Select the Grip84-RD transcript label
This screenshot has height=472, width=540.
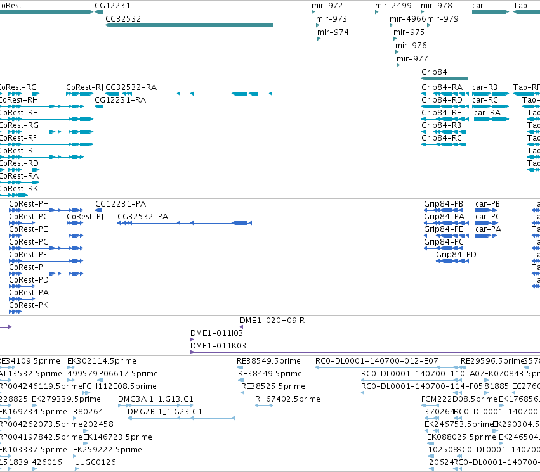(442, 100)
